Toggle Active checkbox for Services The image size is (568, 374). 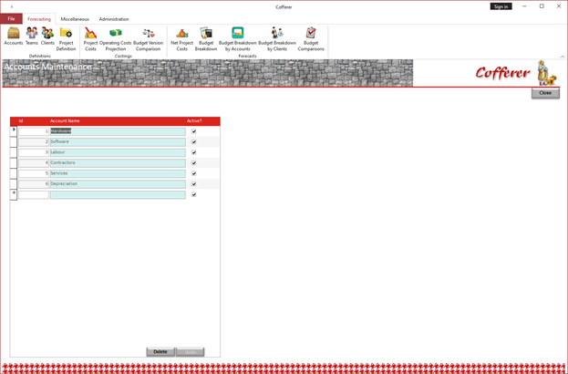pyautogui.click(x=194, y=173)
